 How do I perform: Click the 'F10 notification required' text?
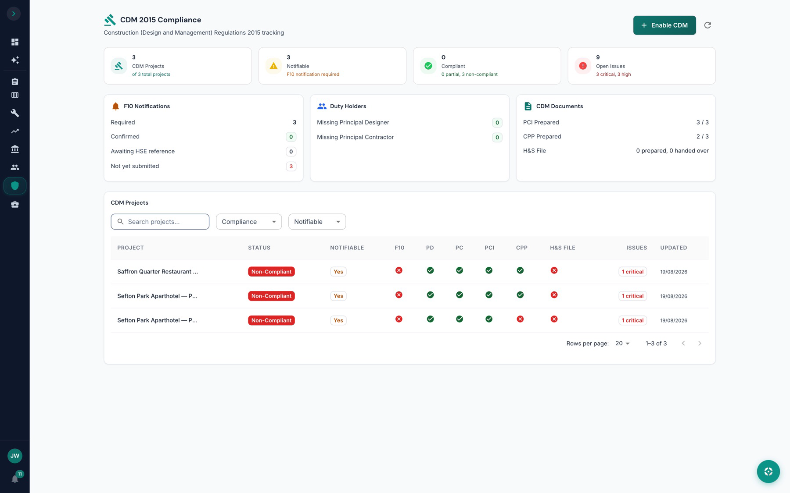tap(313, 74)
